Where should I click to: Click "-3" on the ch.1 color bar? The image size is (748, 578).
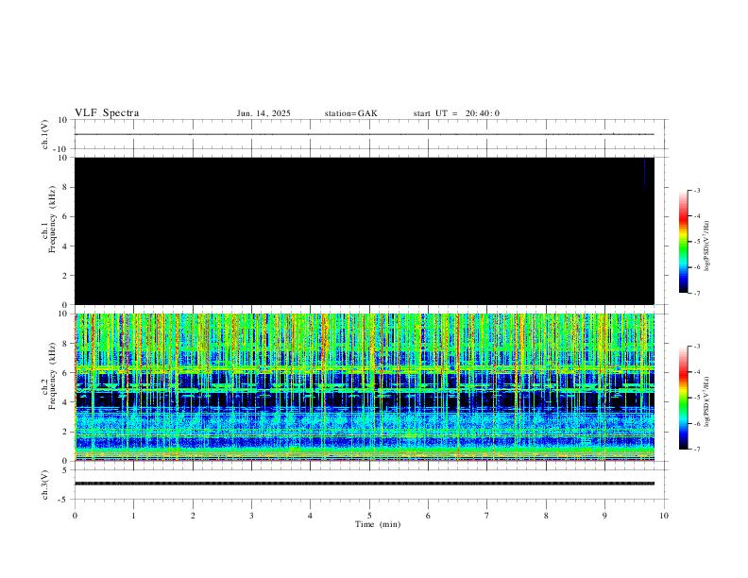pos(697,190)
